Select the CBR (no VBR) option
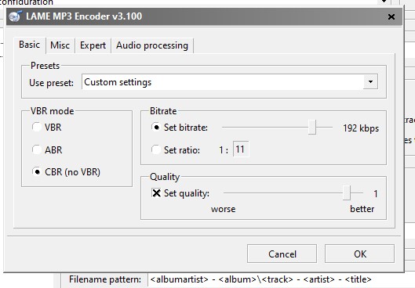Viewport: 415px width, 288px height. [x=37, y=172]
